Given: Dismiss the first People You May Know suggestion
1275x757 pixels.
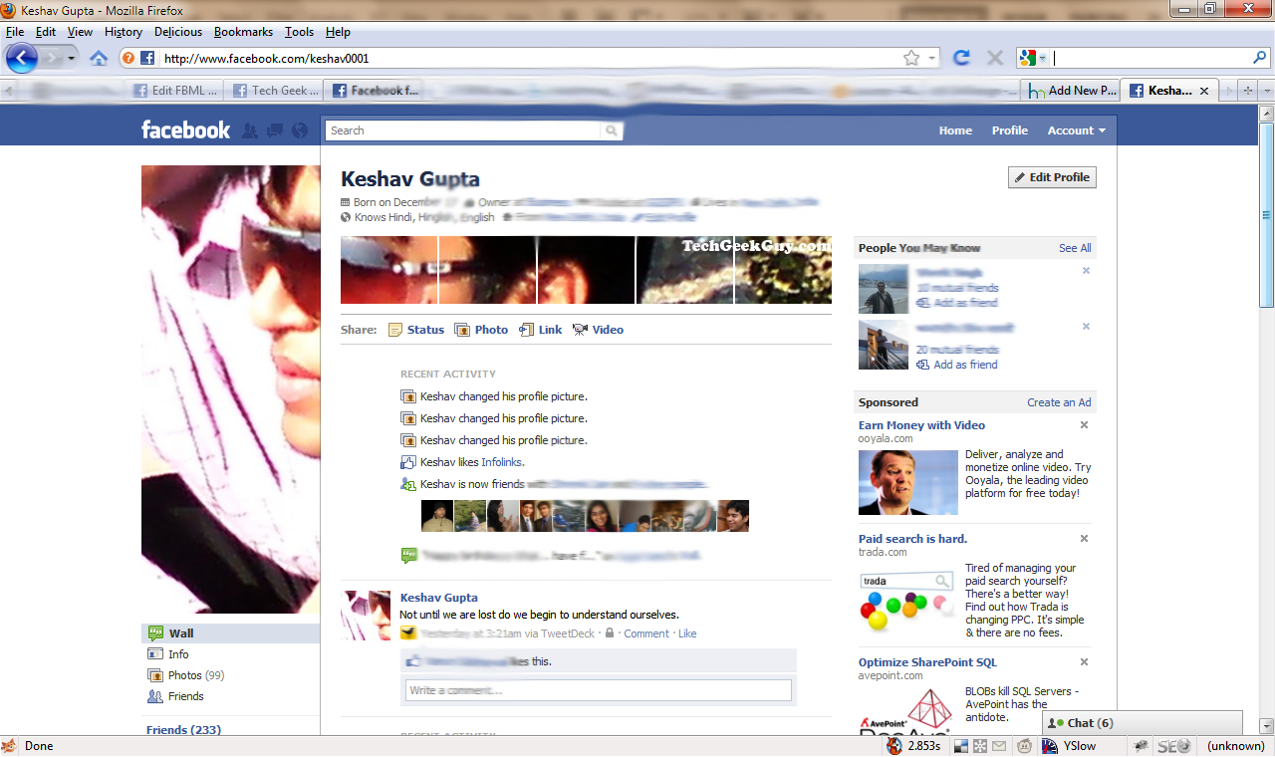Looking at the screenshot, I should [1086, 271].
